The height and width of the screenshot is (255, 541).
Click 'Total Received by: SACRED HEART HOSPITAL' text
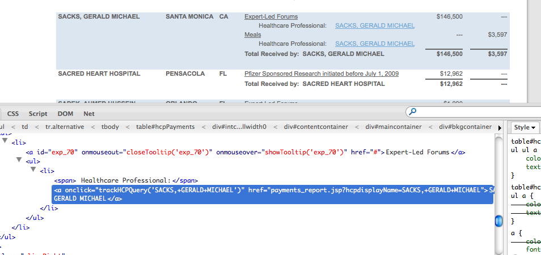[x=315, y=84]
